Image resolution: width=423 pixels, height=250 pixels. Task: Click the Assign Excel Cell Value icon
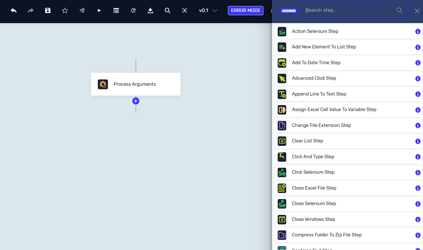tap(282, 110)
